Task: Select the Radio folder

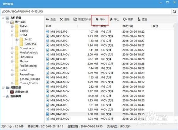Action: pyautogui.click(x=23, y=70)
